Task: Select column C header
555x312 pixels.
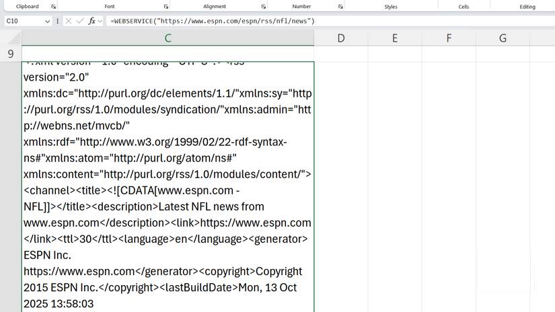Action: 168,38
